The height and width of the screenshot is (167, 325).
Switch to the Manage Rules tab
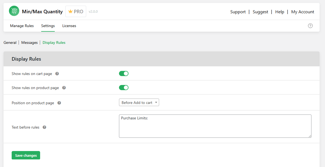pyautogui.click(x=22, y=26)
